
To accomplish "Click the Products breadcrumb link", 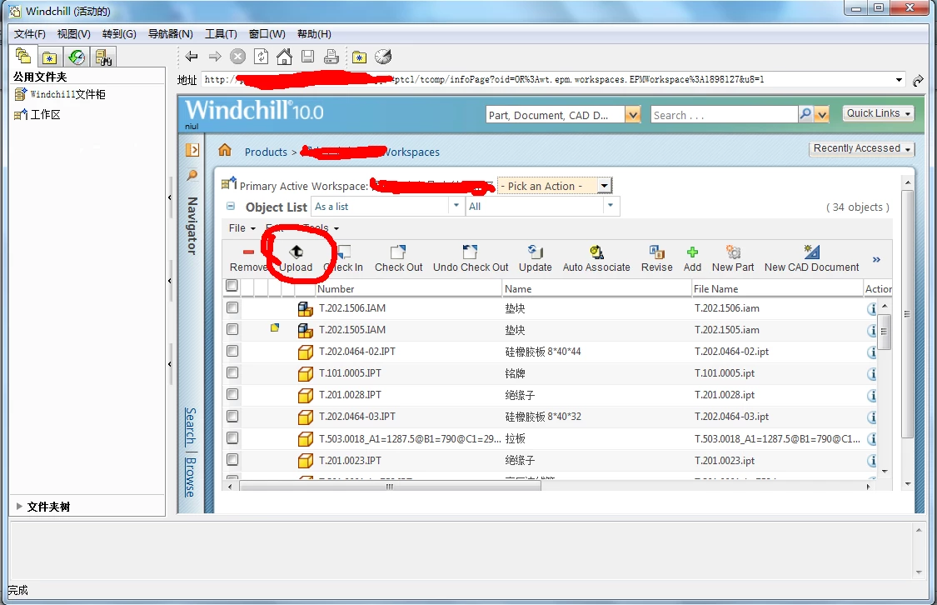I will [266, 152].
